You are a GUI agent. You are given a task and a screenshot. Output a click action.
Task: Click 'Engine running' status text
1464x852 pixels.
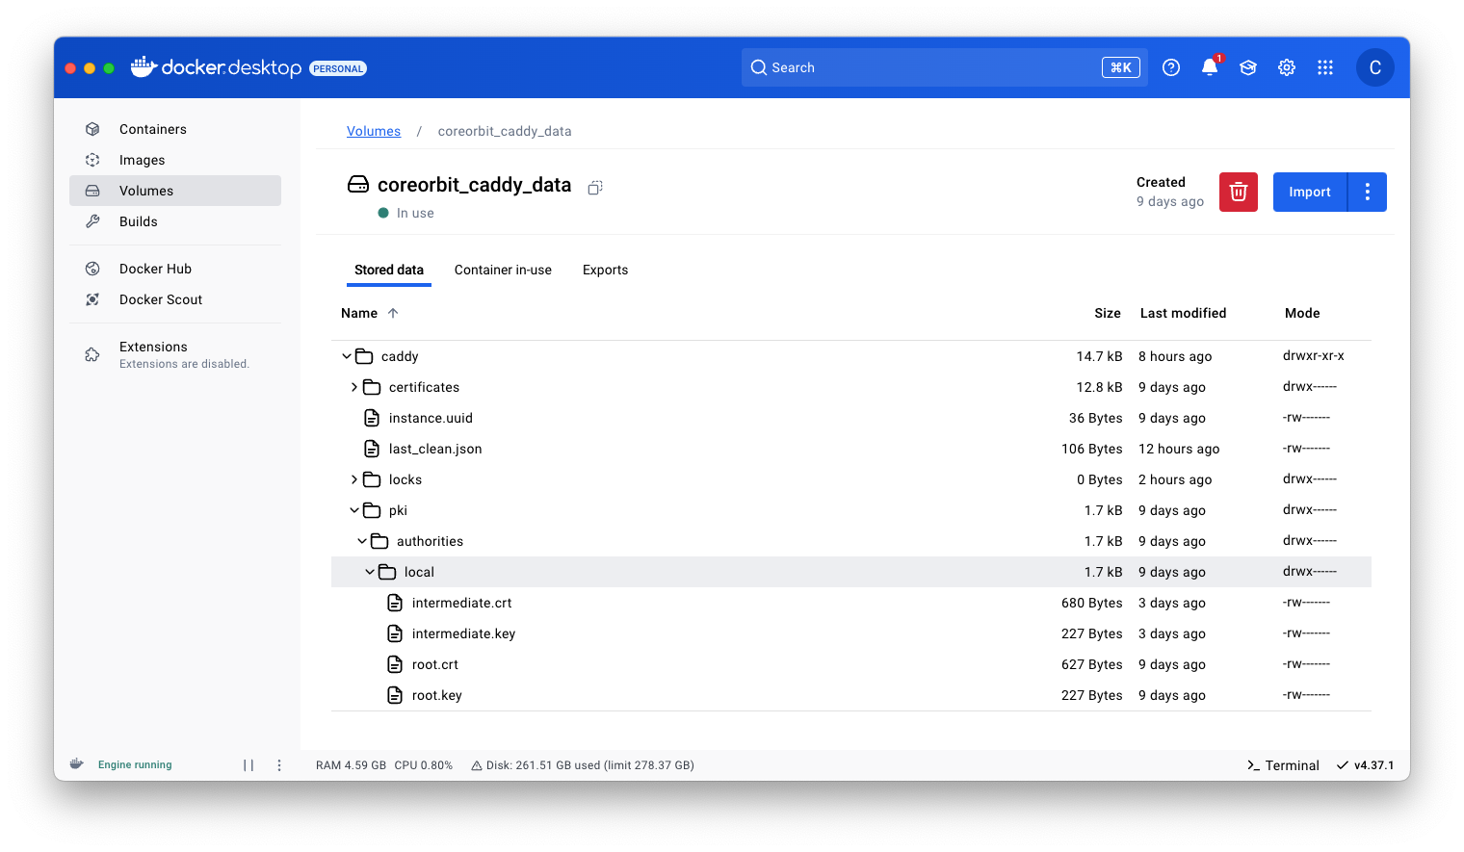click(135, 765)
